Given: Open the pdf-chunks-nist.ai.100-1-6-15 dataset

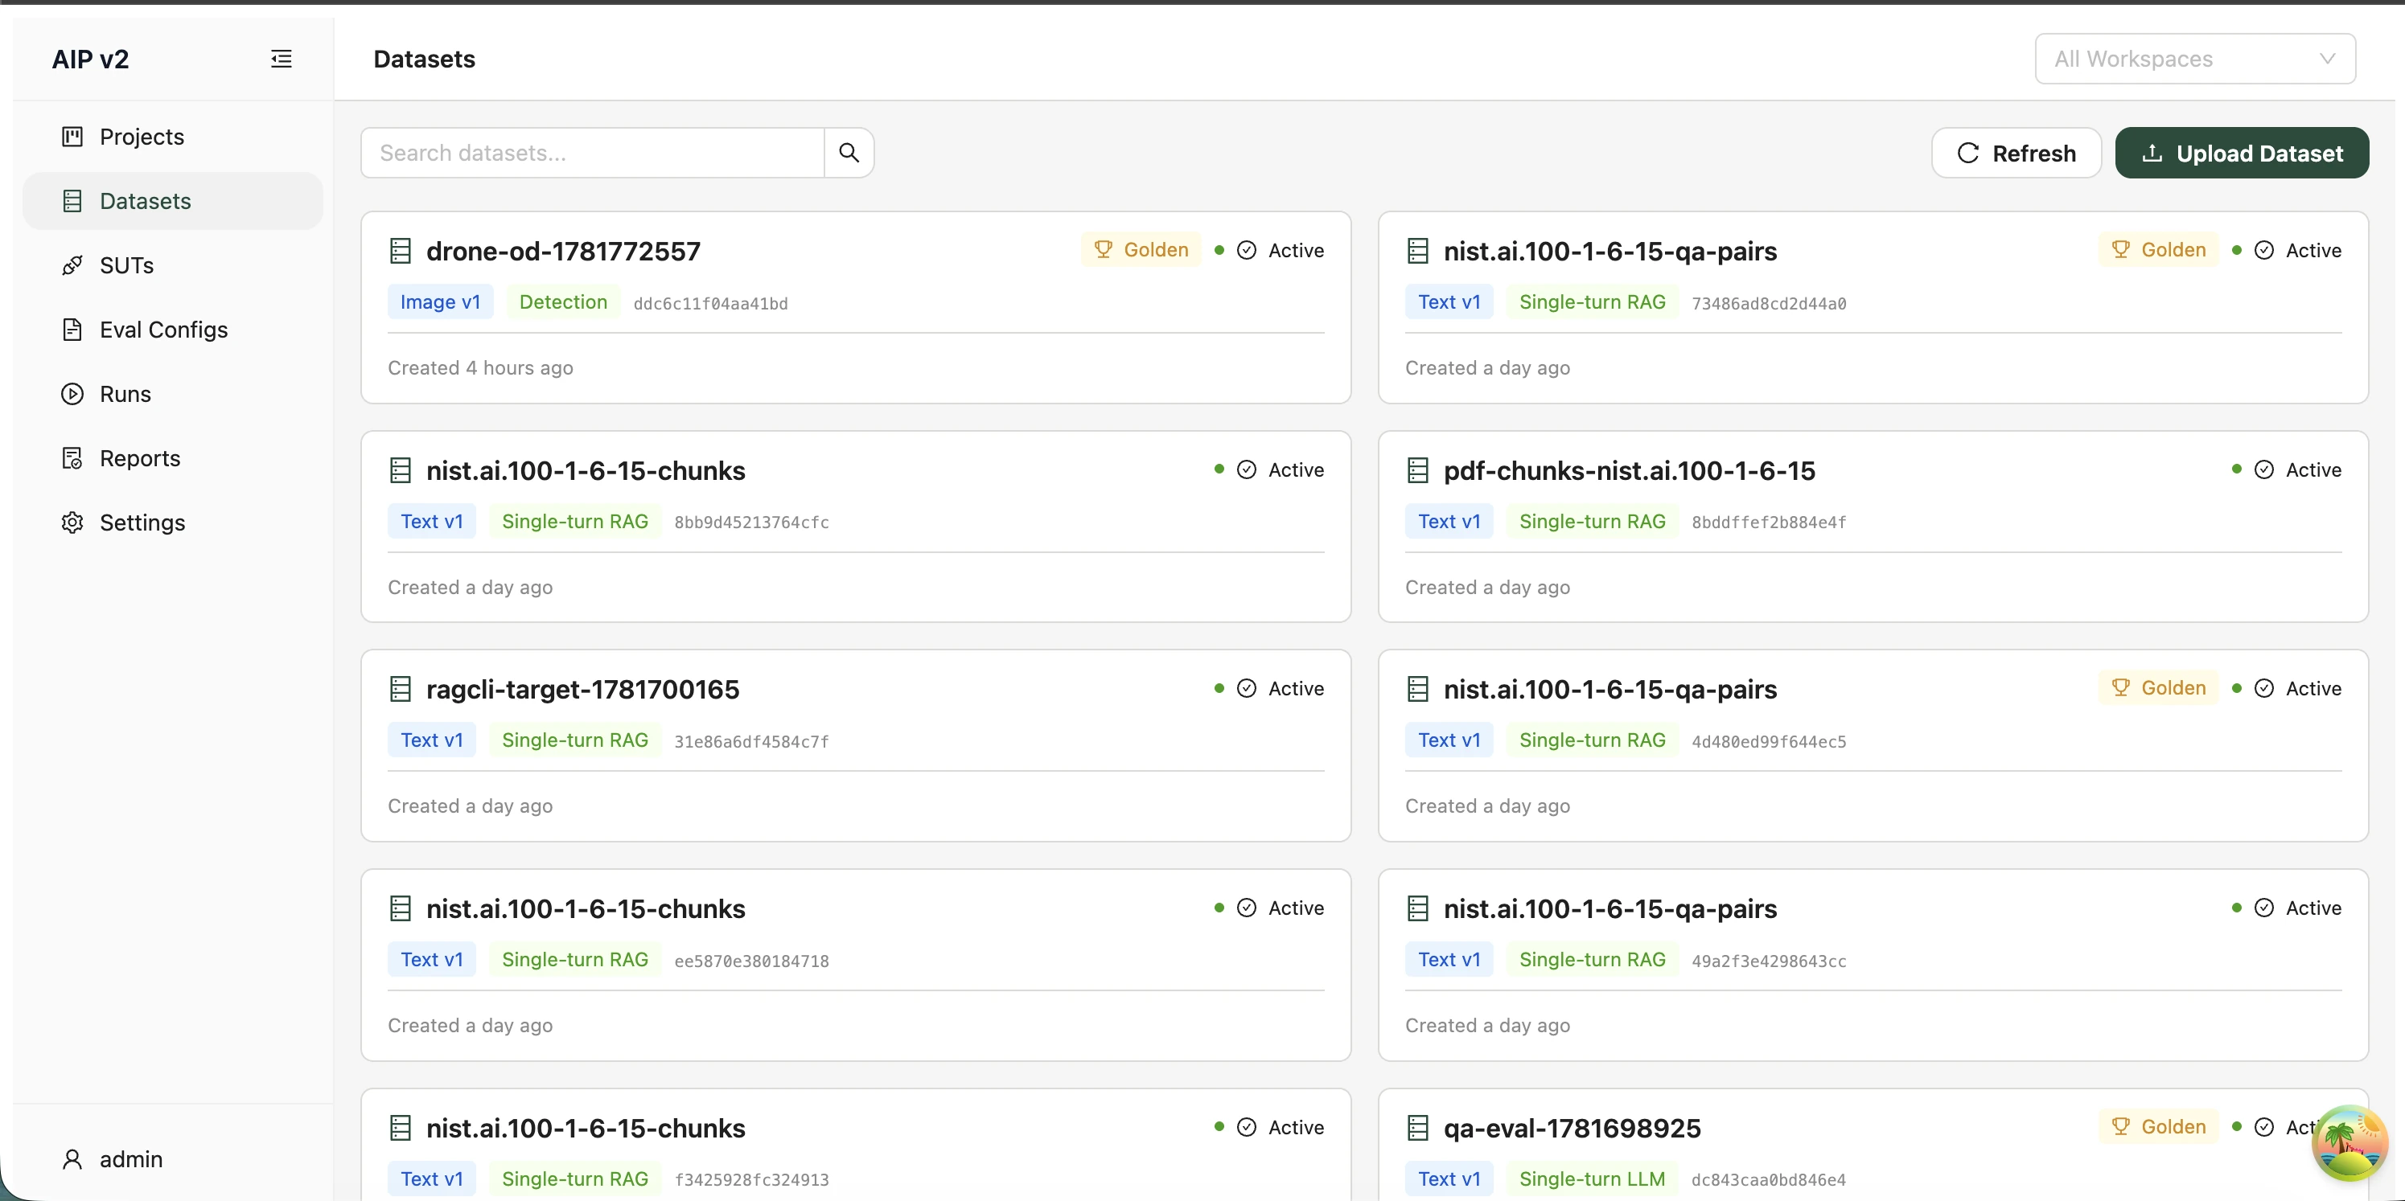Looking at the screenshot, I should [x=1629, y=470].
